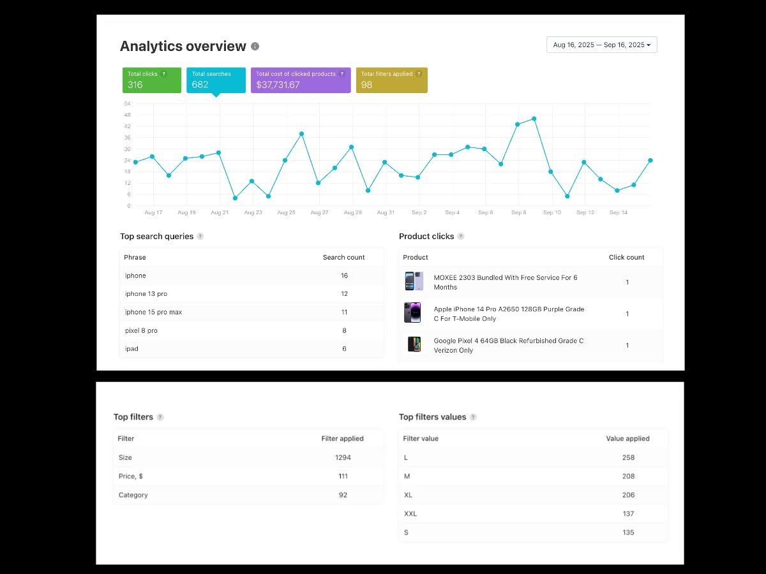Screen dimensions: 766x574
Task: Click the XXL filter value row
Action: [x=534, y=513]
